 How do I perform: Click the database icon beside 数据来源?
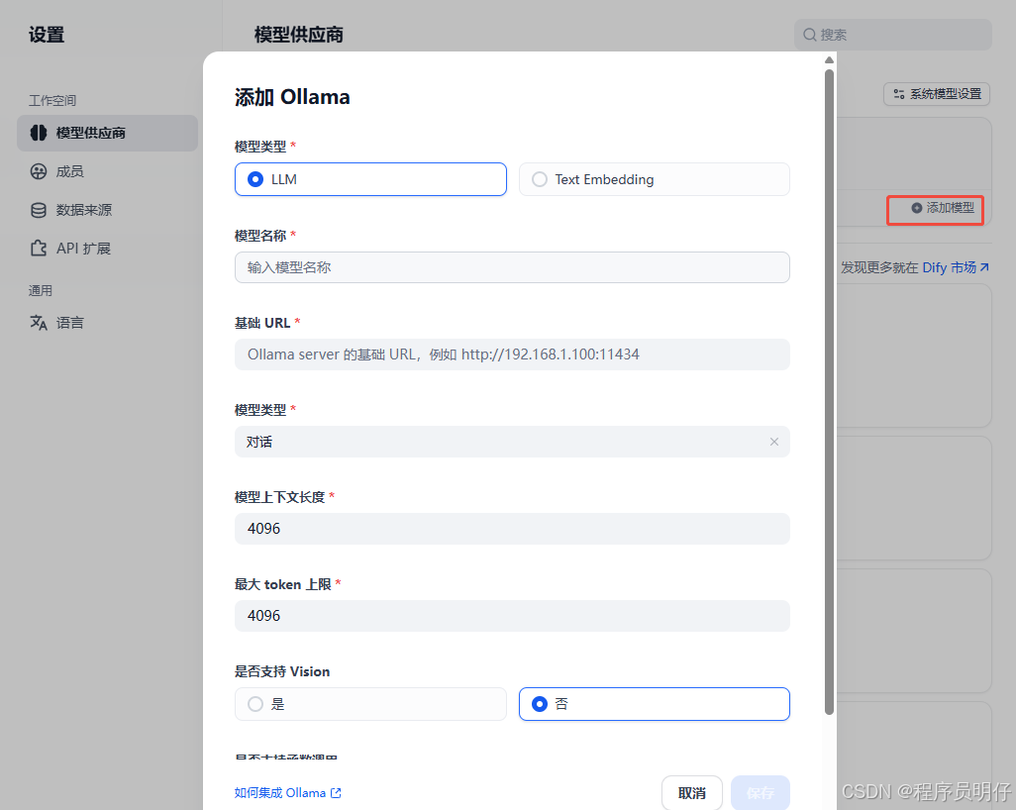click(39, 210)
